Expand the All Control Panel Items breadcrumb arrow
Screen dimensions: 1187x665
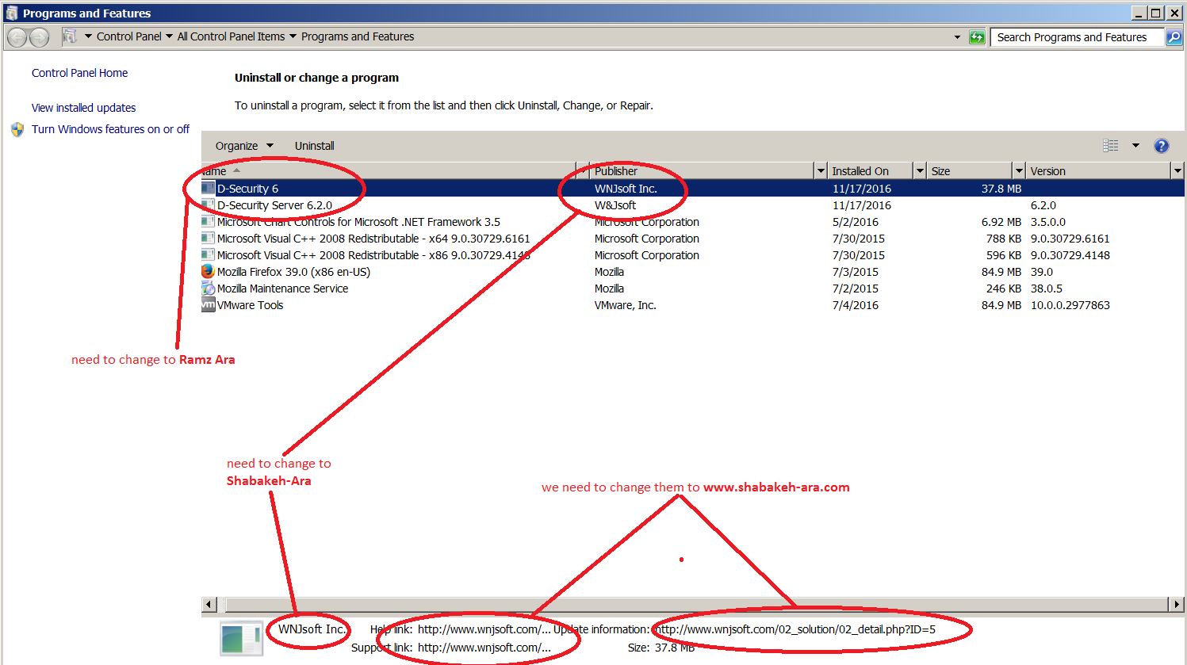point(293,36)
